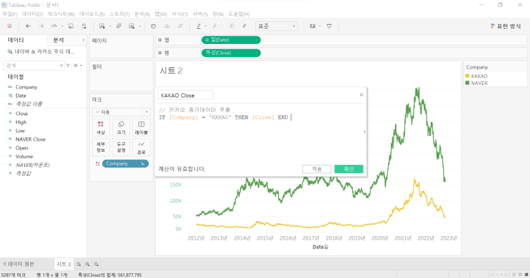Click the duplicate sheet toolbar icon

pyautogui.click(x=119, y=26)
